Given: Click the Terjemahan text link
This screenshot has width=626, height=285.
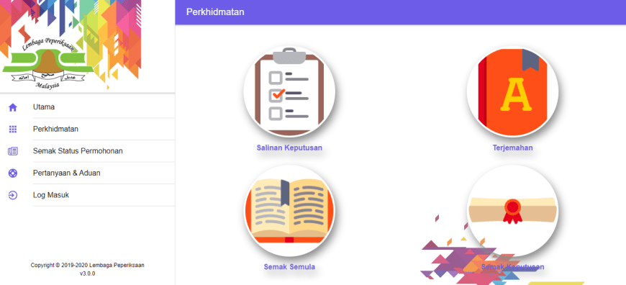Looking at the screenshot, I should [512, 148].
